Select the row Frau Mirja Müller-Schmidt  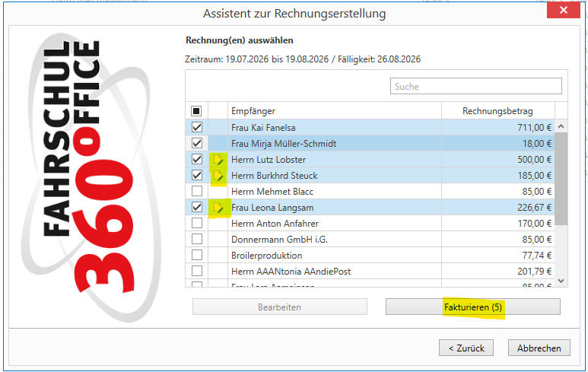[x=370, y=143]
